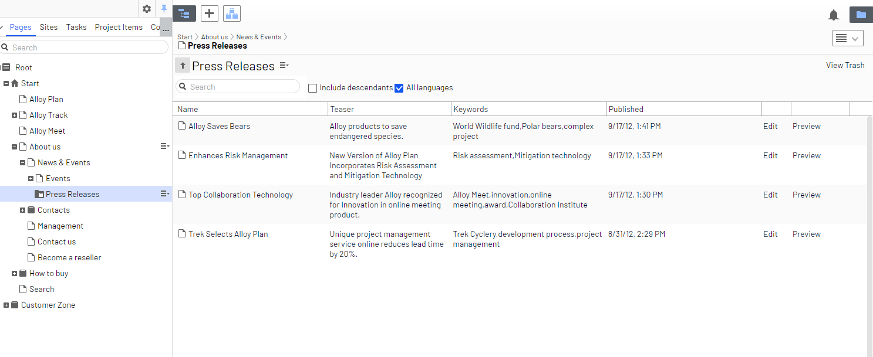
Task: Open the view mode dropdown at top right
Action: coord(848,38)
